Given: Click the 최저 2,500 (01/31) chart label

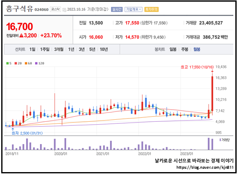Looking at the screenshot, I should (27, 133).
